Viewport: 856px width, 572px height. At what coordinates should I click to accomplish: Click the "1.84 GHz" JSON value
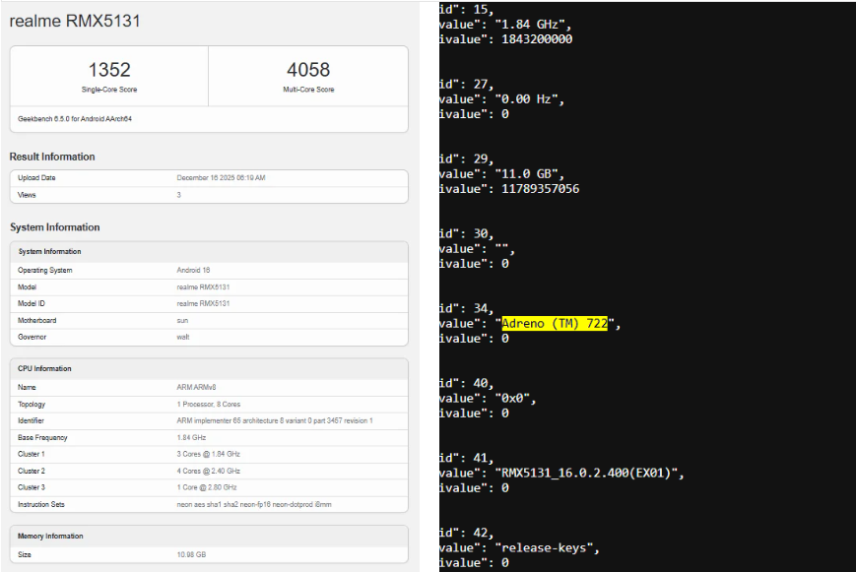(533, 25)
